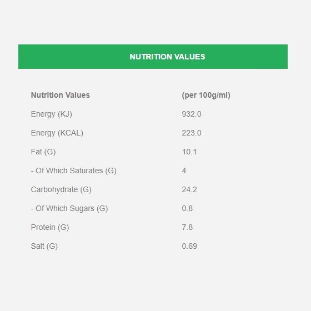Screen dimensions: 311x311
Task: Click the saturates value 4
Action: [x=184, y=171]
